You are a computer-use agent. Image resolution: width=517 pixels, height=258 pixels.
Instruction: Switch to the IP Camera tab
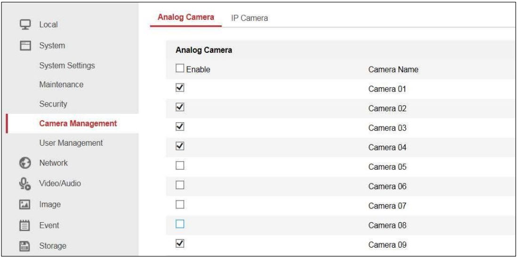pos(249,18)
